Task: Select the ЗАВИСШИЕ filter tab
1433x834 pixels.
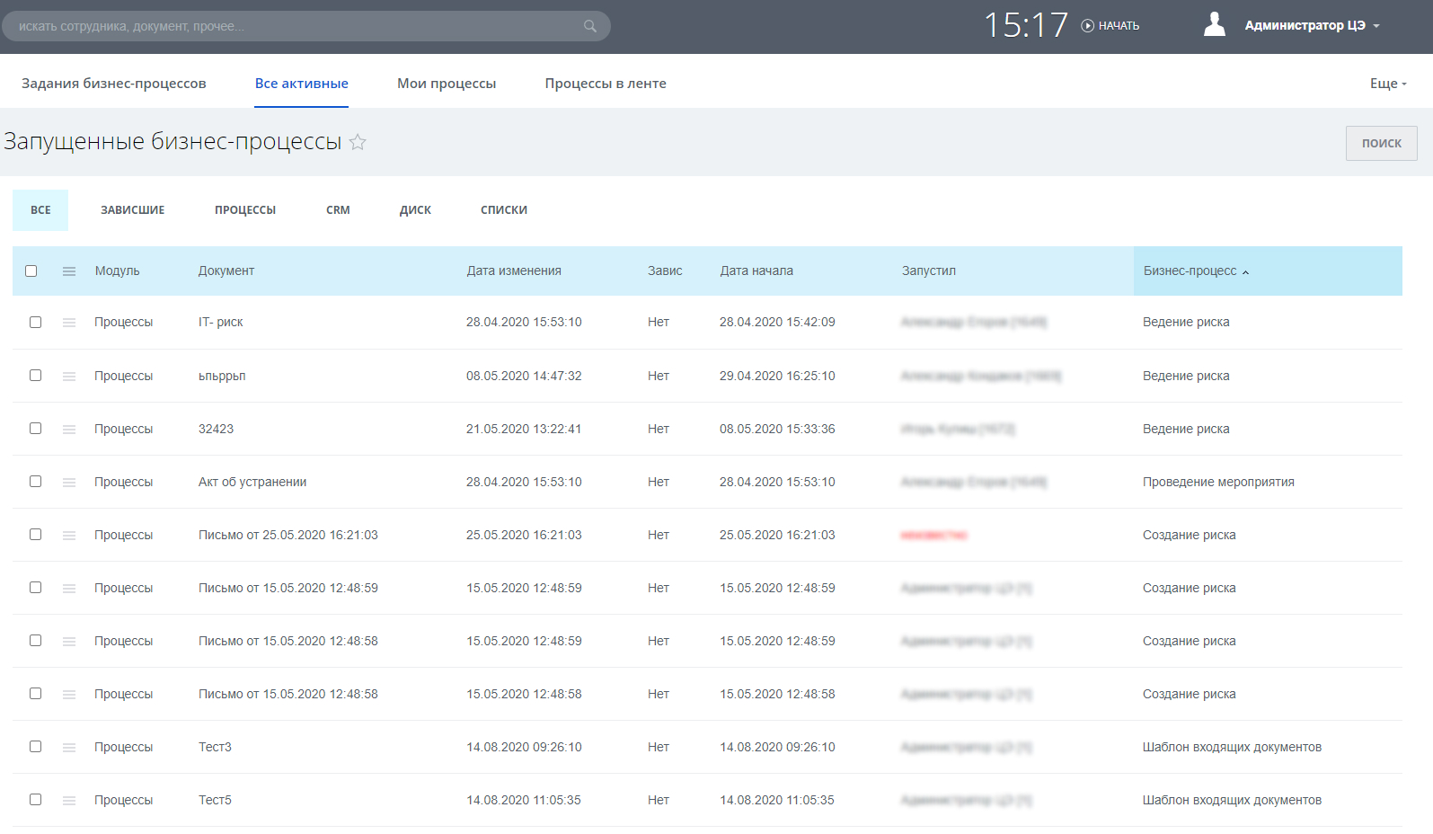Action: tap(133, 210)
